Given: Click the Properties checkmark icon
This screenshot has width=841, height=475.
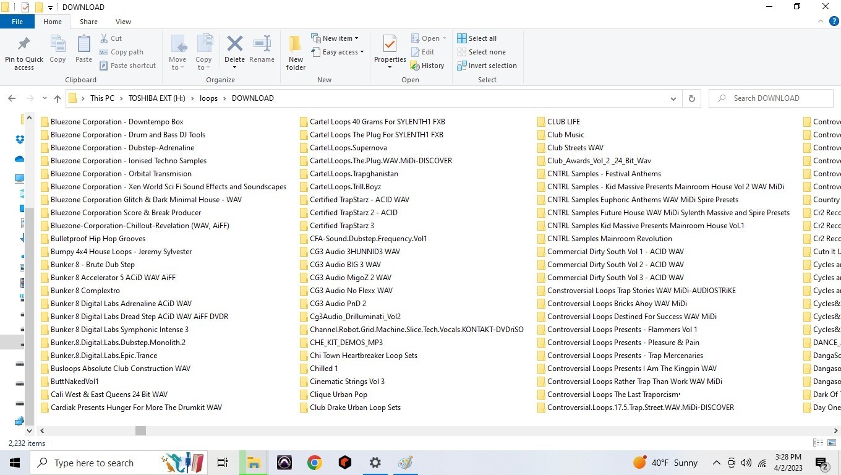Looking at the screenshot, I should [390, 45].
